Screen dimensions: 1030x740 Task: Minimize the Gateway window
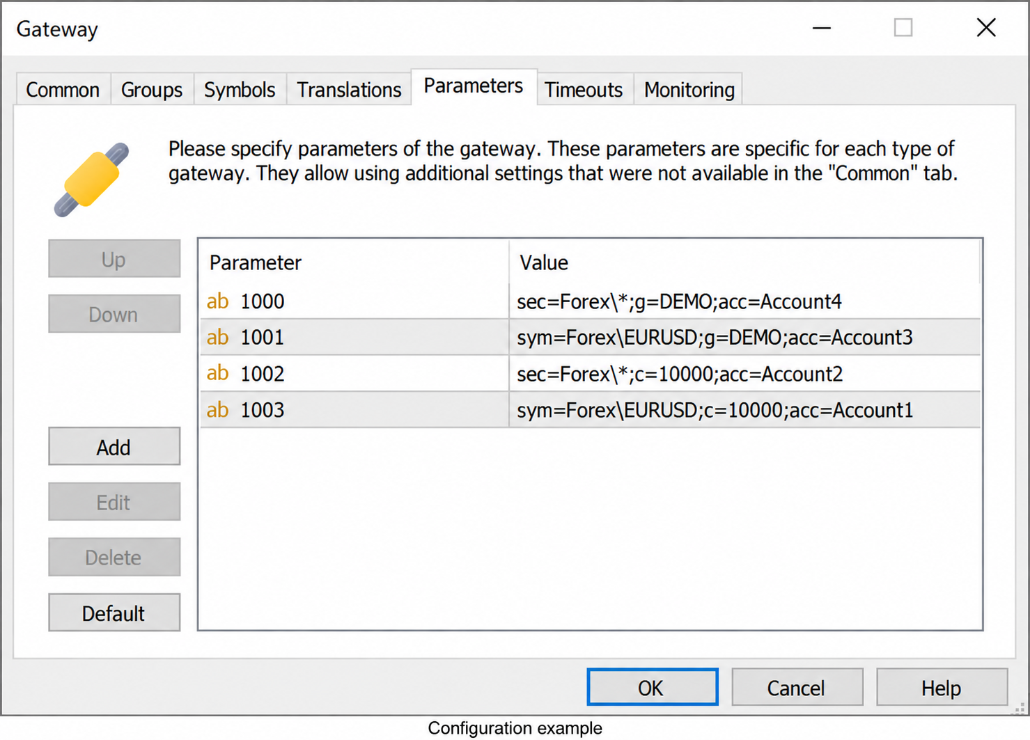(822, 28)
